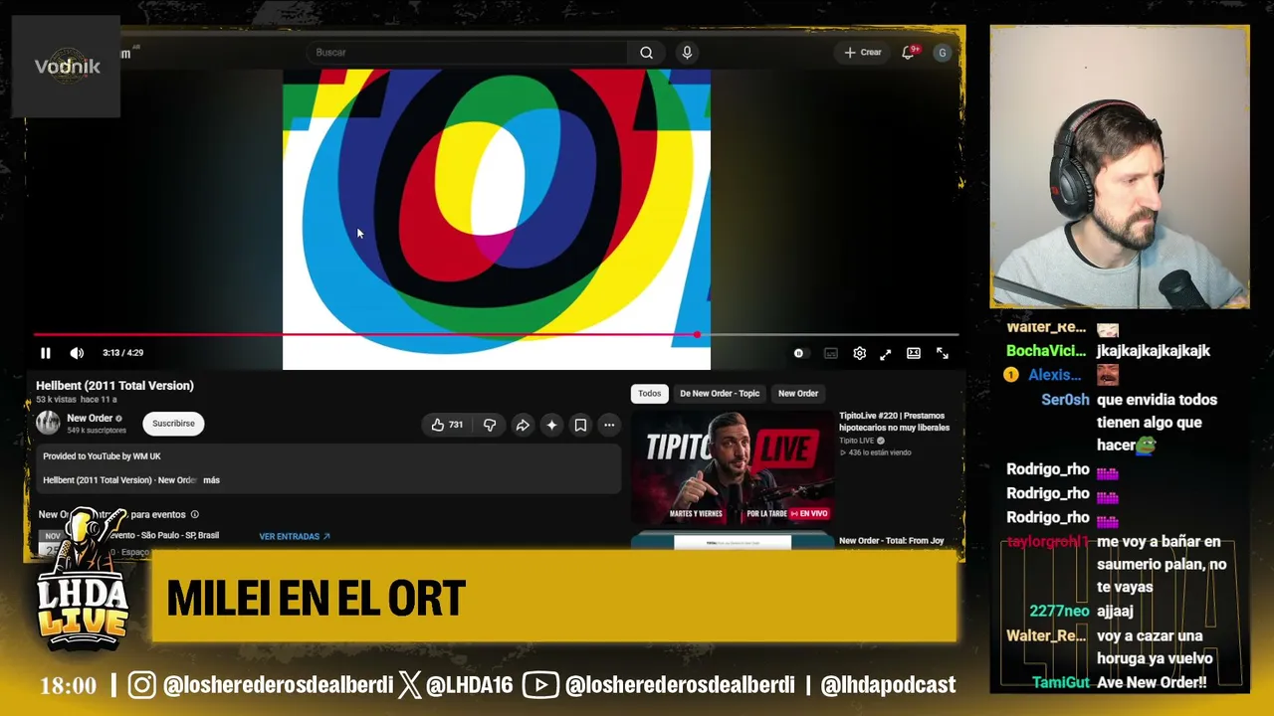Viewport: 1274px width, 716px height.
Task: Click chat username 'TamiGut'
Action: point(1061,683)
